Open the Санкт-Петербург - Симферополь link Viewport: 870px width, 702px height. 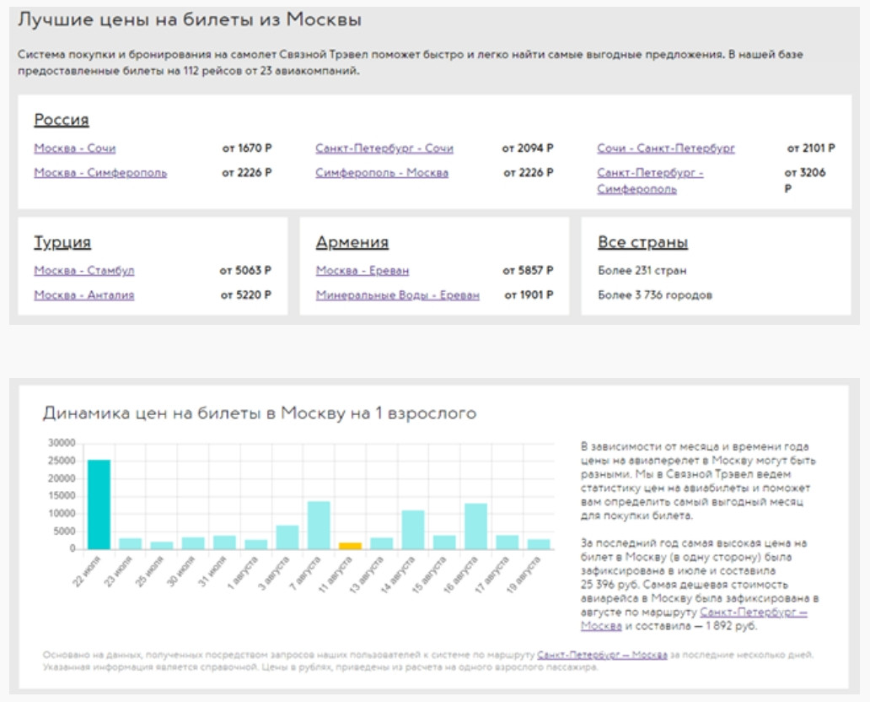(x=649, y=181)
